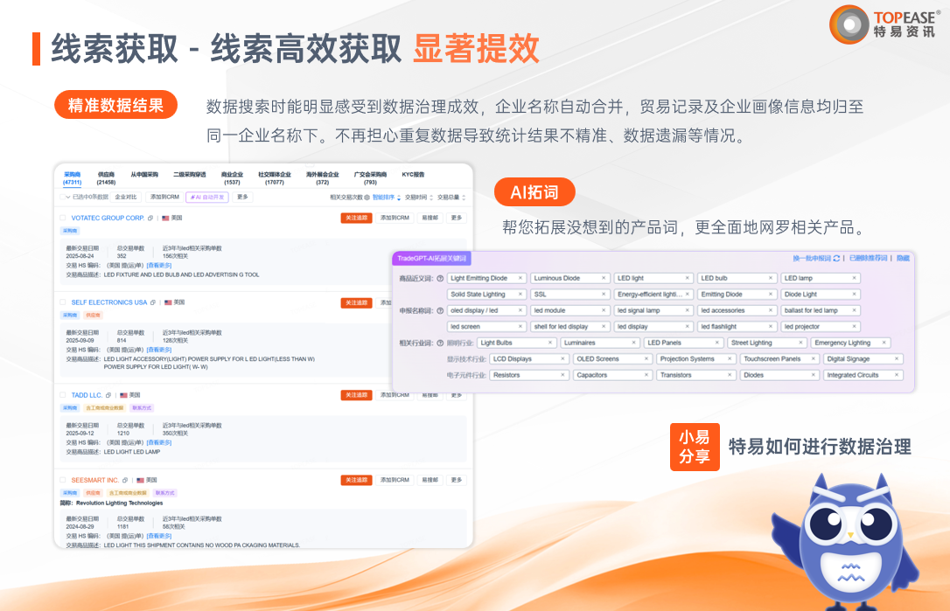950x611 pixels.
Task: Open the 更多 dropdown in the toolbar
Action: (x=241, y=198)
